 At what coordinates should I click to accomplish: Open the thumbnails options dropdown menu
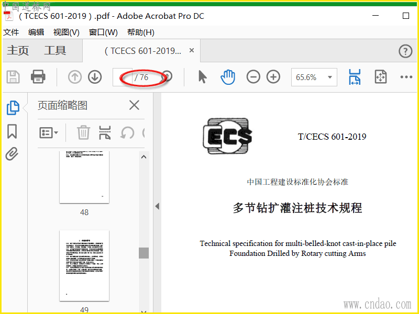49,132
